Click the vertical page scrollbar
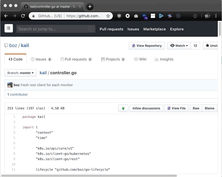The width and height of the screenshot is (222, 177). (x=220, y=29)
